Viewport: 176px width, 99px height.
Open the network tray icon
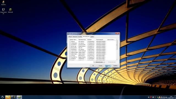tap(164, 97)
